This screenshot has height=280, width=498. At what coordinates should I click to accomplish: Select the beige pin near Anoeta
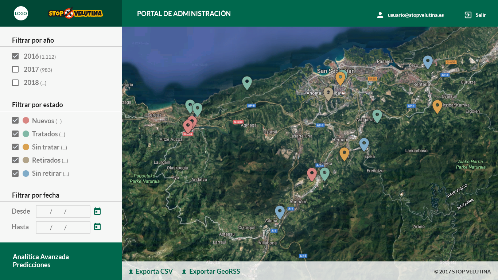tap(328, 93)
